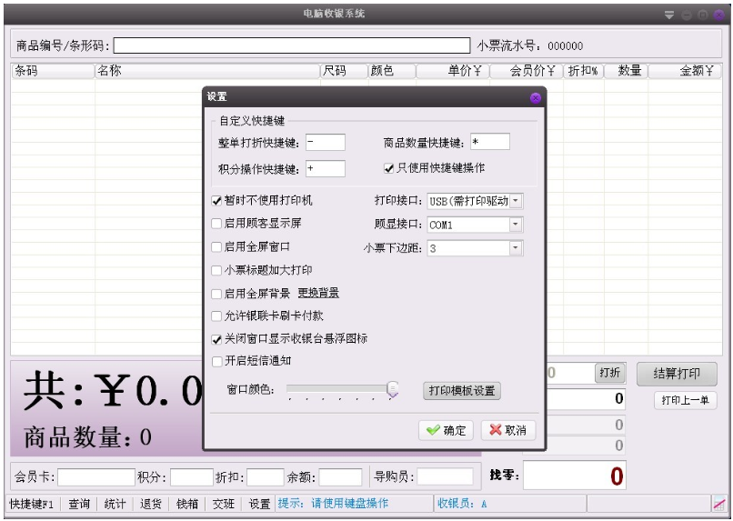Click the 打印模板设置 button
This screenshot has width=733, height=521.
pyautogui.click(x=462, y=391)
